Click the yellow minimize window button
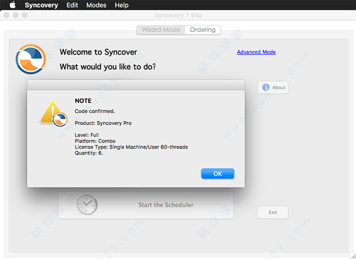 [x=15, y=15]
